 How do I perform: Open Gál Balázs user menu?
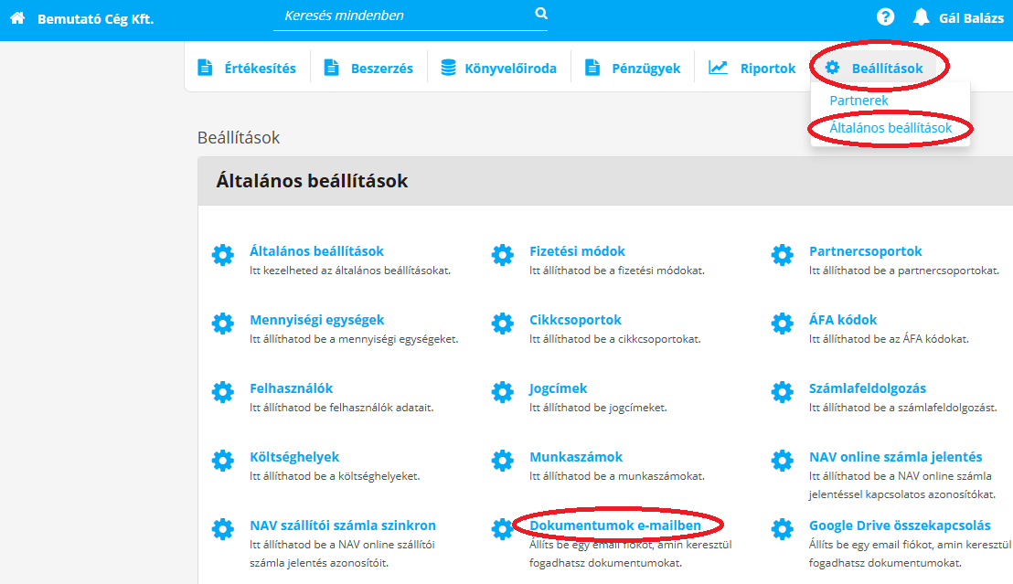click(x=971, y=18)
